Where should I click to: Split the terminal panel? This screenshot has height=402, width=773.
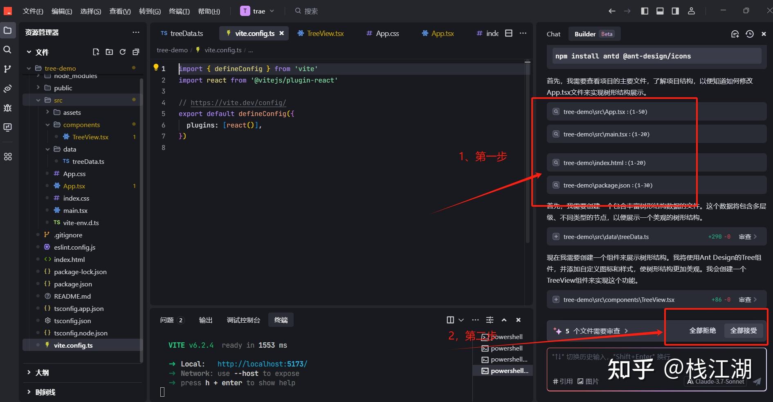[x=450, y=320]
